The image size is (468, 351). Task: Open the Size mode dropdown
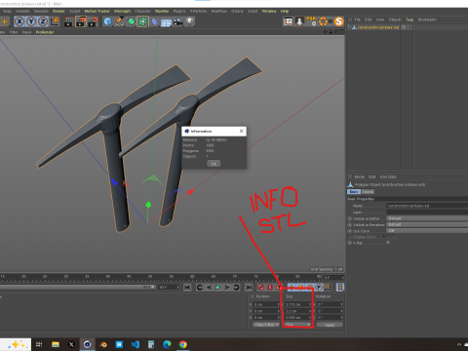[x=297, y=325]
